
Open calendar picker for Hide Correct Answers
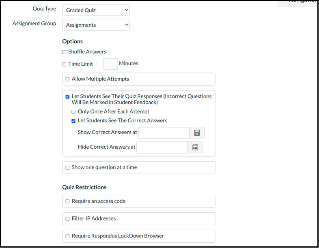coord(195,148)
